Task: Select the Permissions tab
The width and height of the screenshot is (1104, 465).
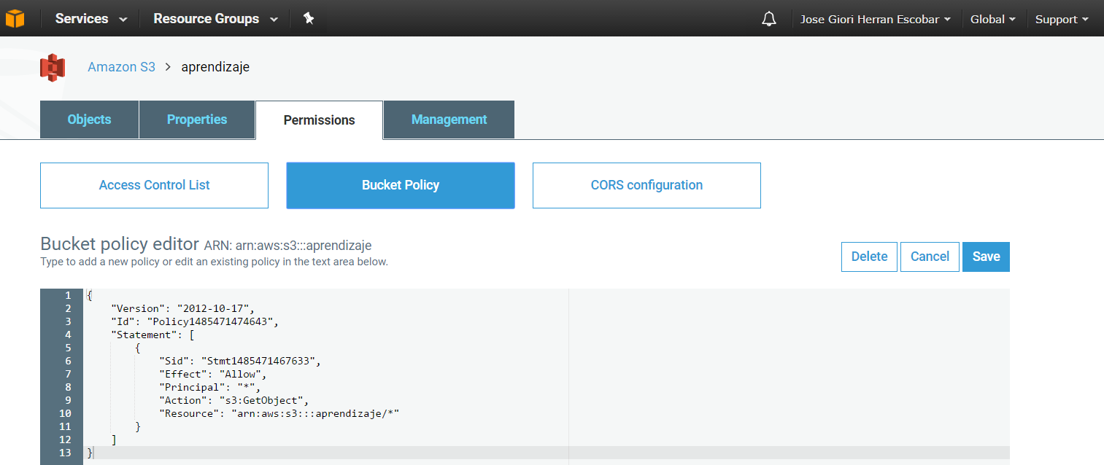Action: pyautogui.click(x=319, y=120)
